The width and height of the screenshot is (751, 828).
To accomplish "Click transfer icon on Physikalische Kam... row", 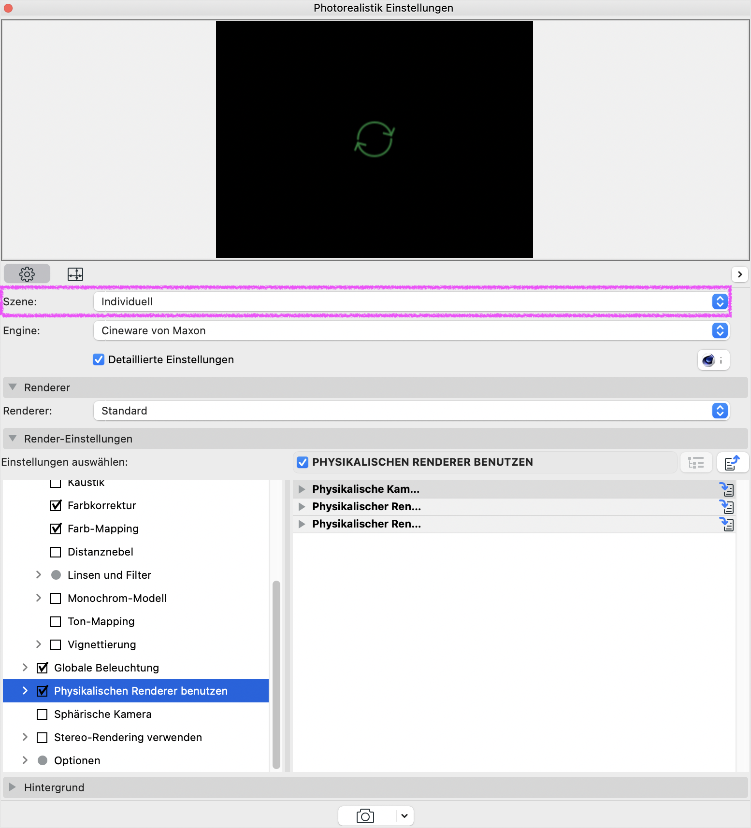I will 726,489.
